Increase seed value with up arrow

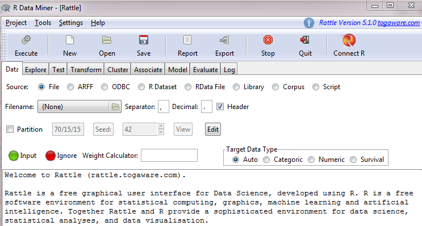161,126
